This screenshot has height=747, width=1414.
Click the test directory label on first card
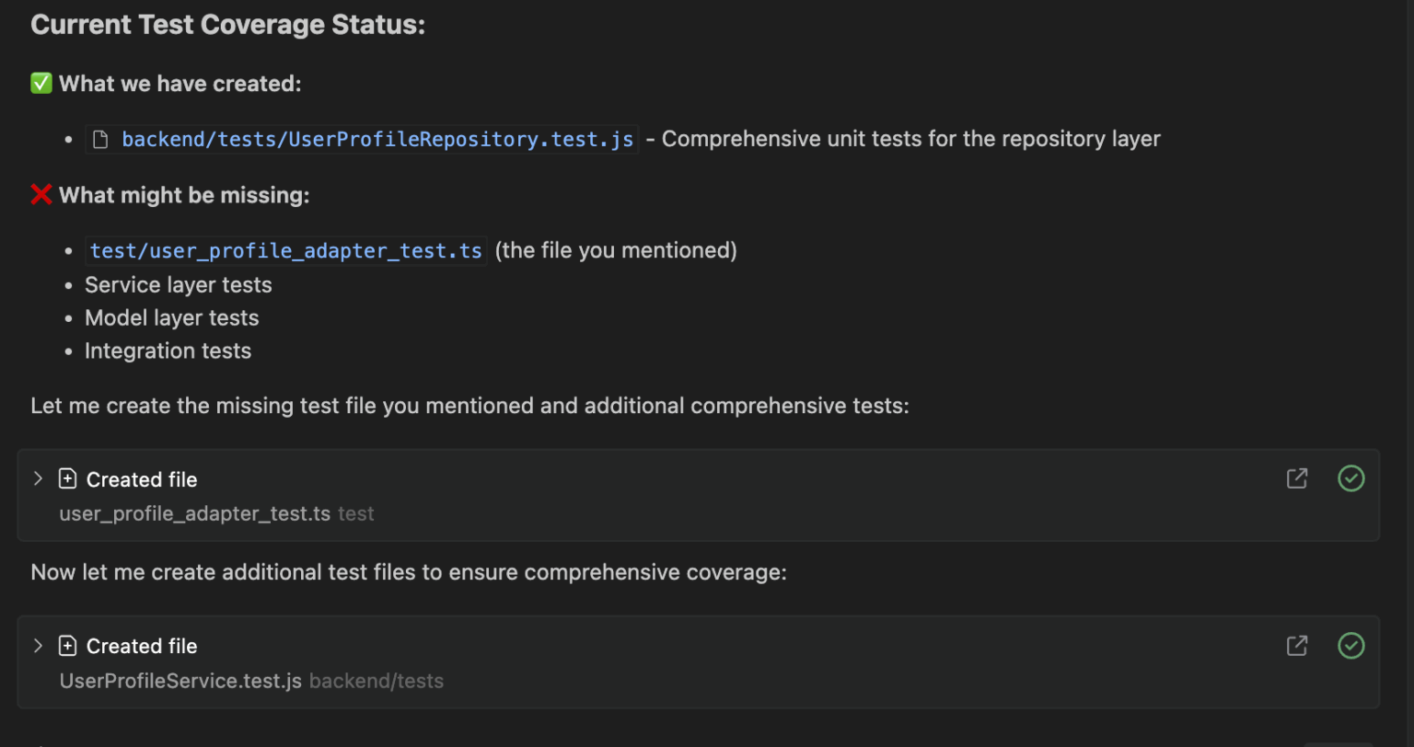coord(355,513)
